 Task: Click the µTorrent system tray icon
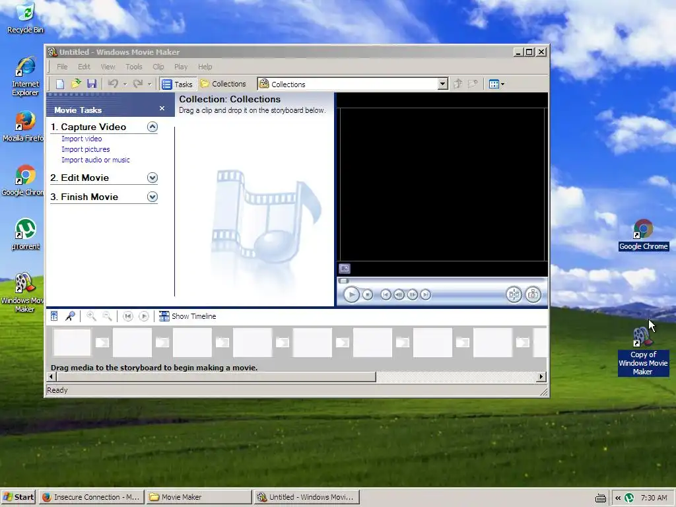[x=629, y=498]
